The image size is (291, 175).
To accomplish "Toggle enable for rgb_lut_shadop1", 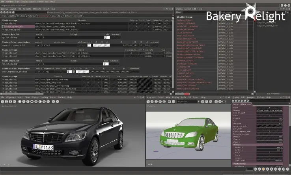I will (39, 64).
